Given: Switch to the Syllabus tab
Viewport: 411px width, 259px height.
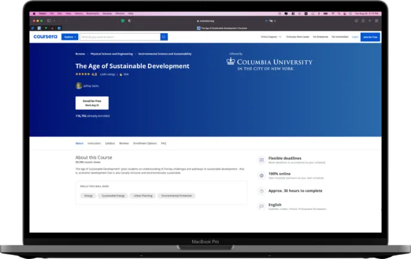Looking at the screenshot, I should coord(110,143).
